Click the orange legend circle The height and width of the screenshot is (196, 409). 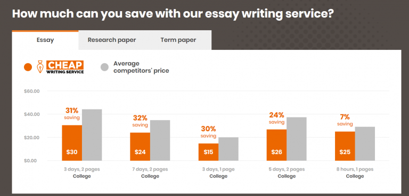pos(28,67)
